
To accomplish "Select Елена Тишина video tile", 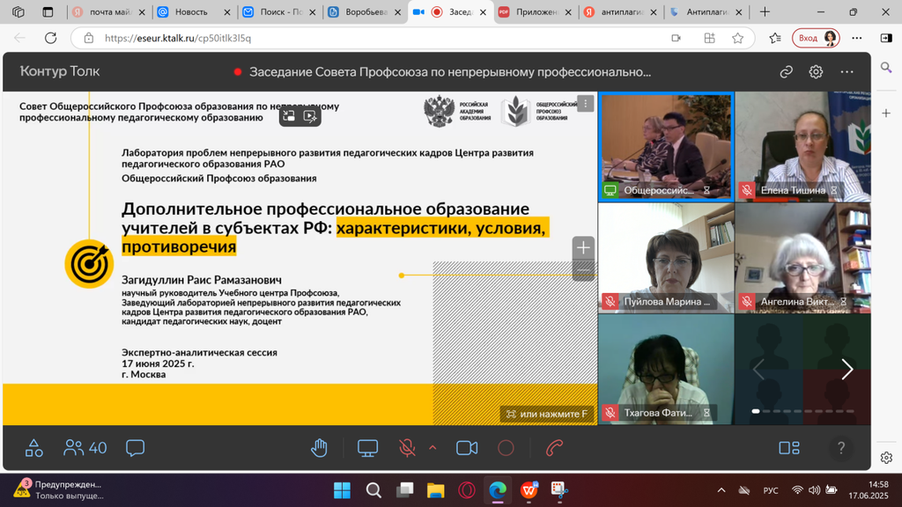I will pyautogui.click(x=802, y=147).
